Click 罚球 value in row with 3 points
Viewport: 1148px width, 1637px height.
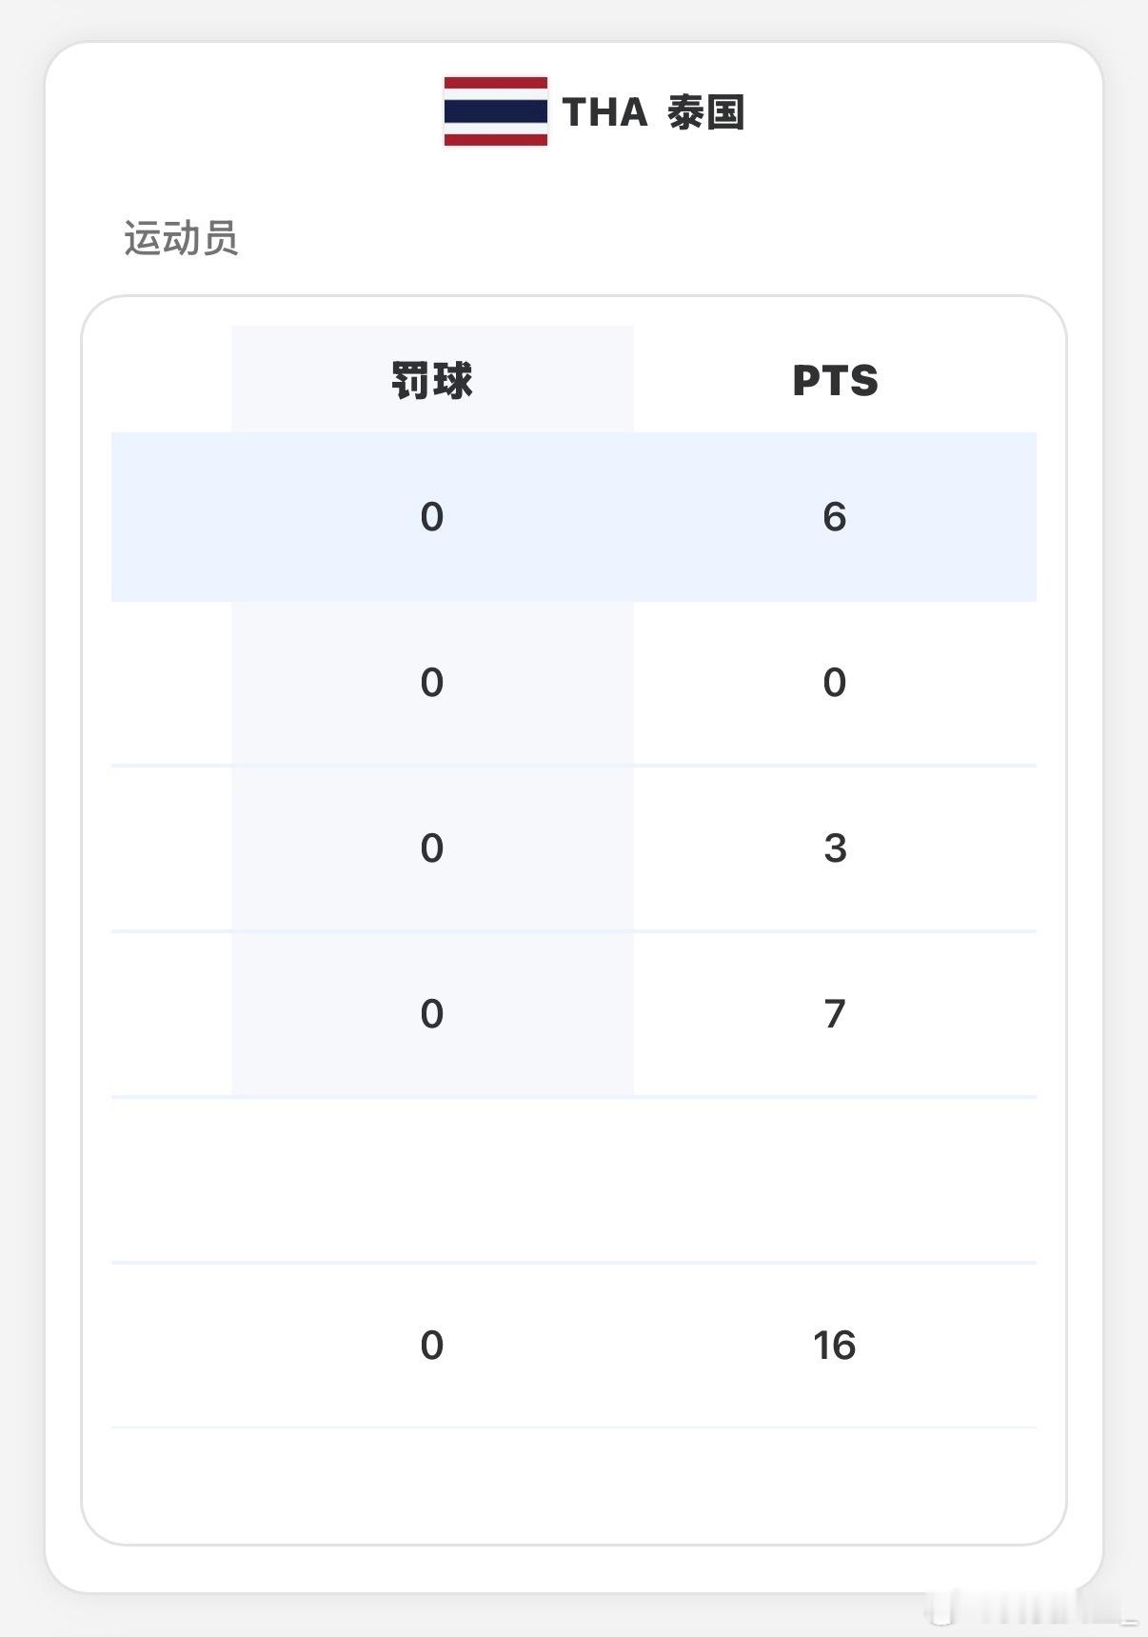pos(432,848)
